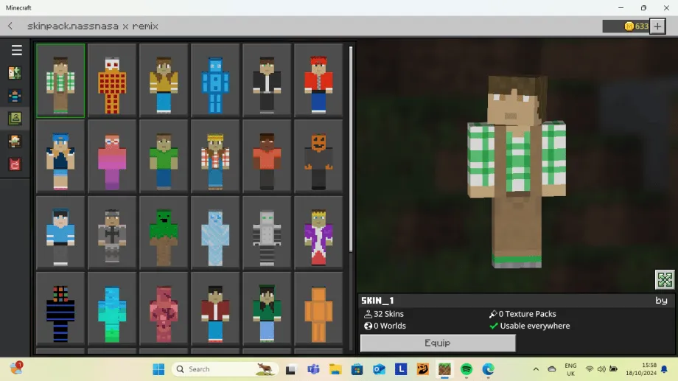Image resolution: width=678 pixels, height=381 pixels.
Task: Select the red cap red jacket skin
Action: coord(318,80)
